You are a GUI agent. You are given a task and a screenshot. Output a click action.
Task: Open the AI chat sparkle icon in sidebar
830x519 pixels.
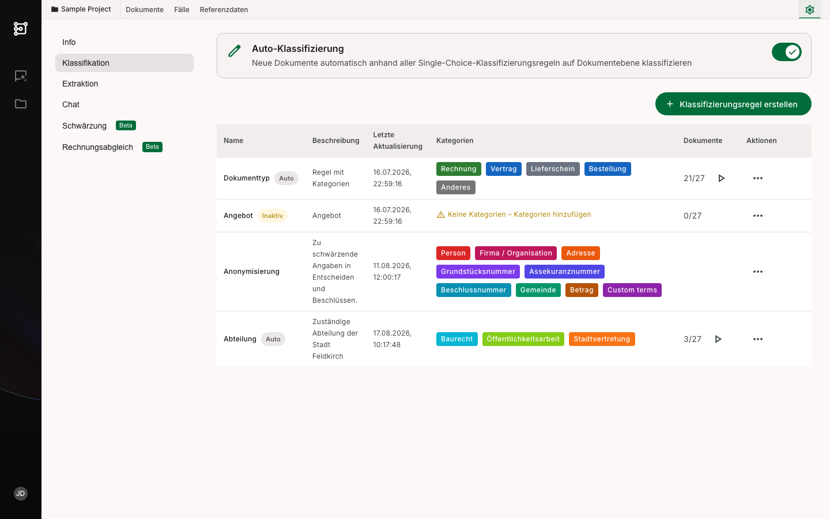(21, 76)
